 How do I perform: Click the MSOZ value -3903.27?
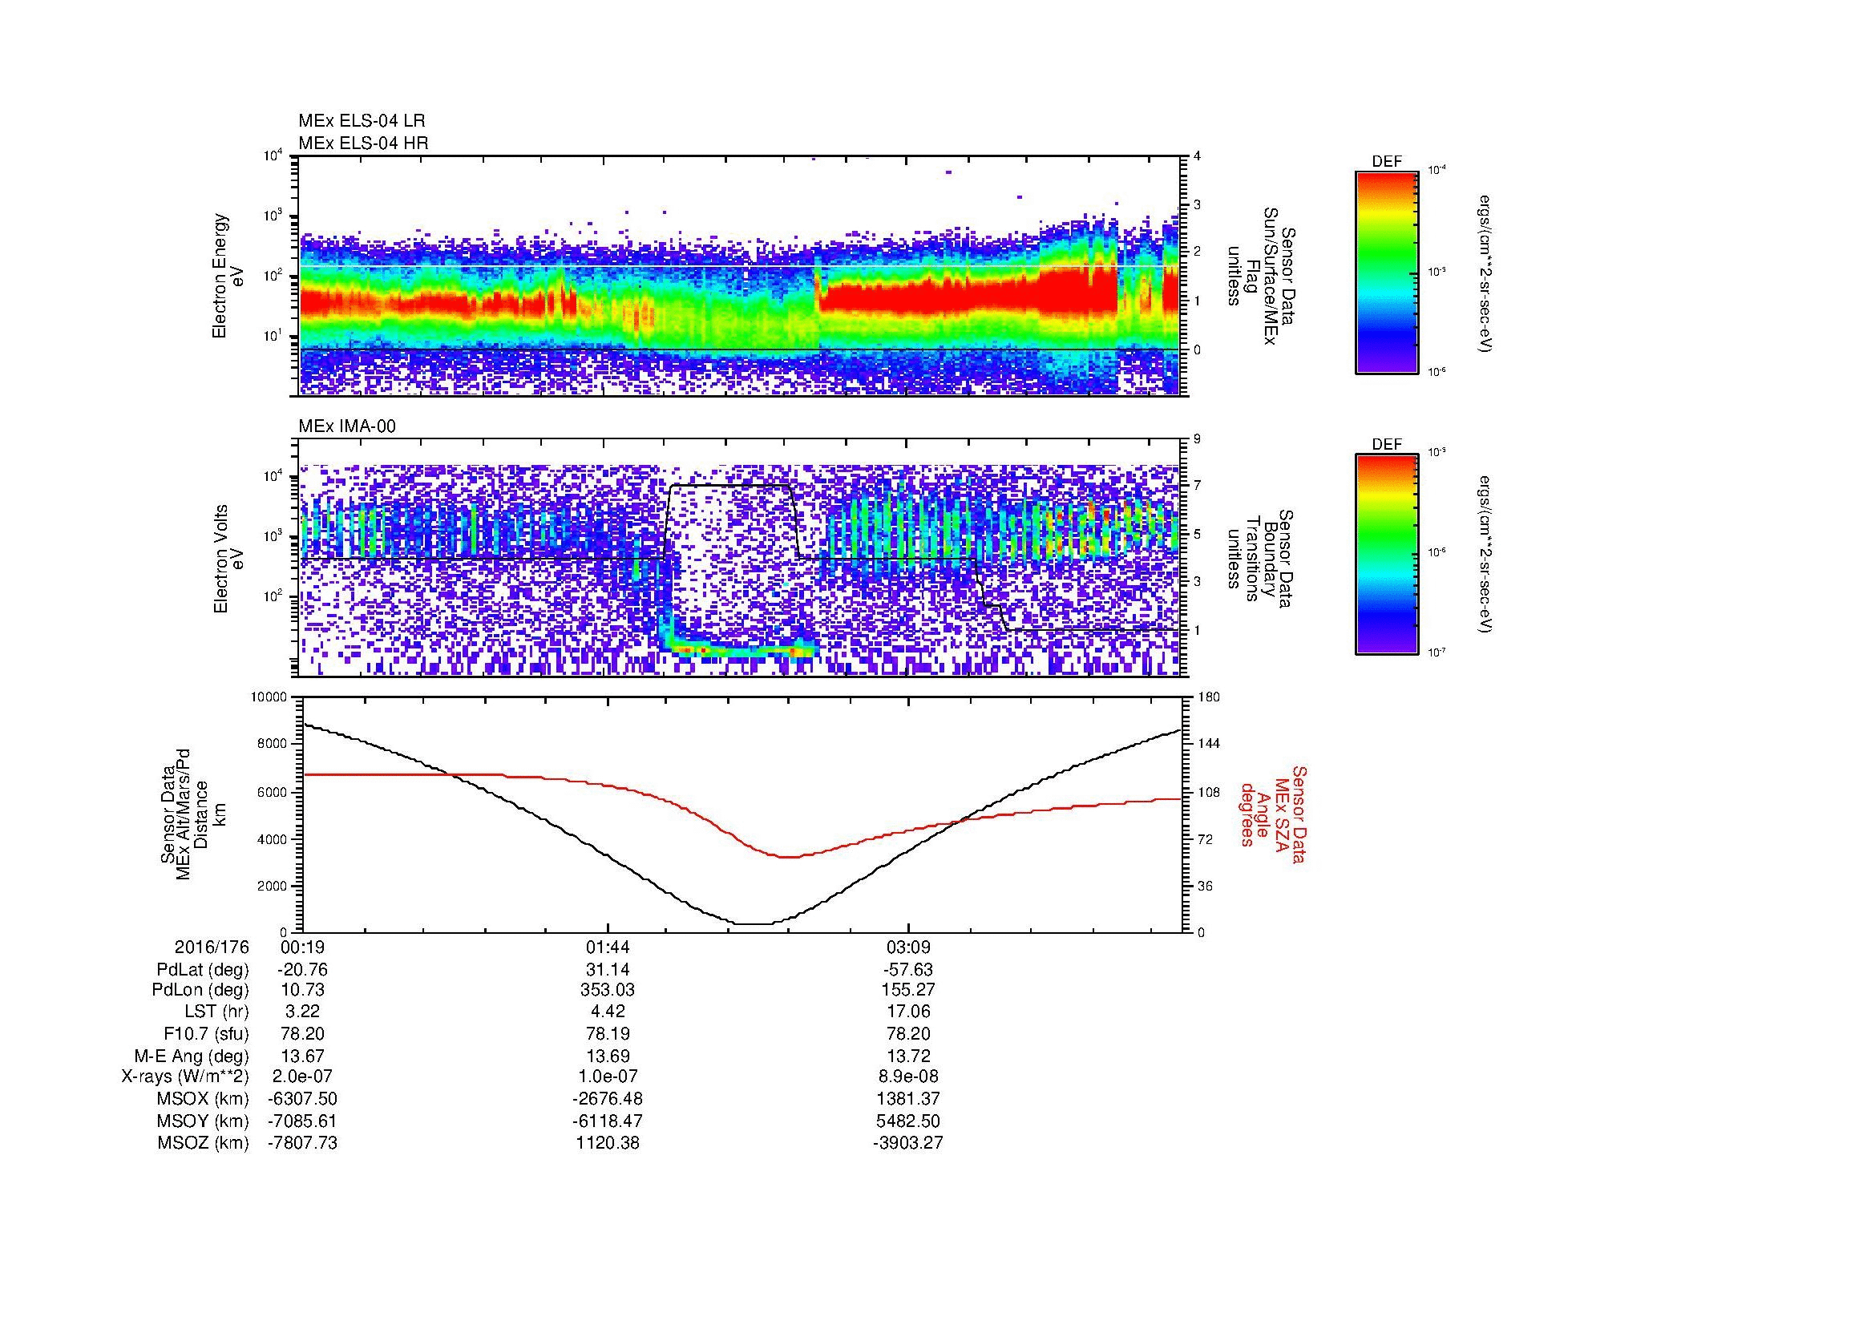[908, 1143]
